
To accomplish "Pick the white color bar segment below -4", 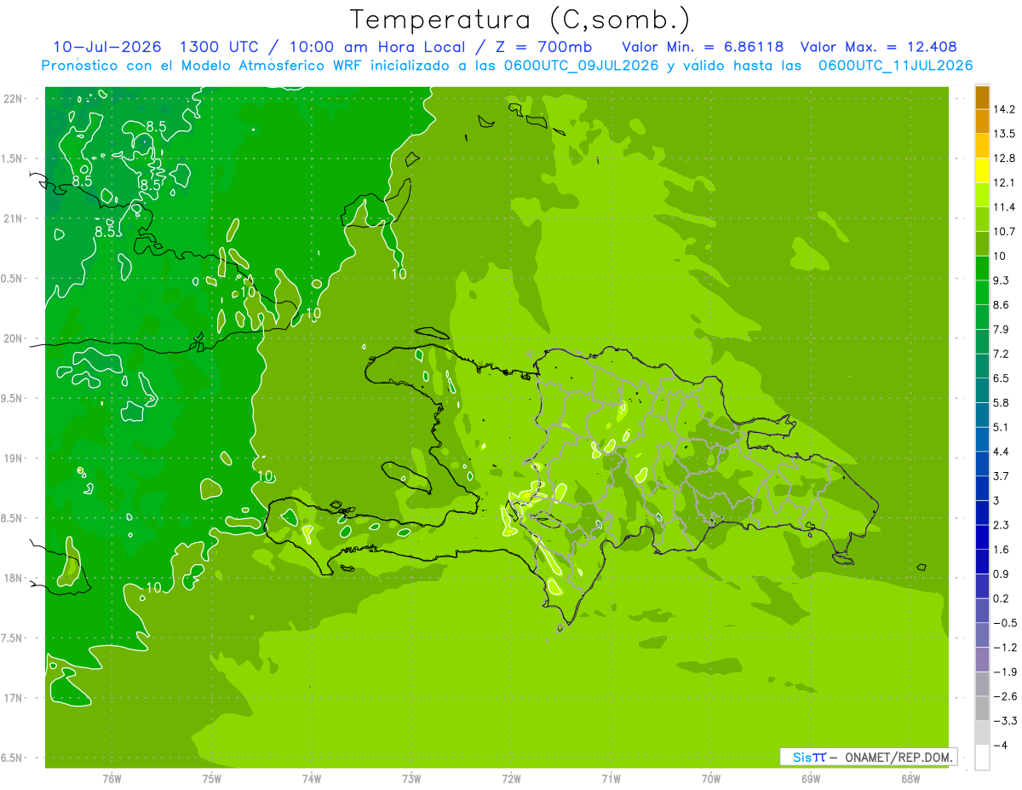I will 982,757.
